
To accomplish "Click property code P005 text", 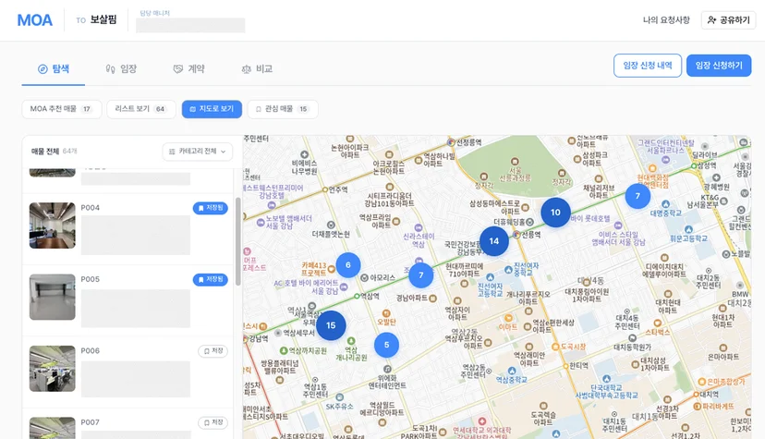I will [x=91, y=279].
